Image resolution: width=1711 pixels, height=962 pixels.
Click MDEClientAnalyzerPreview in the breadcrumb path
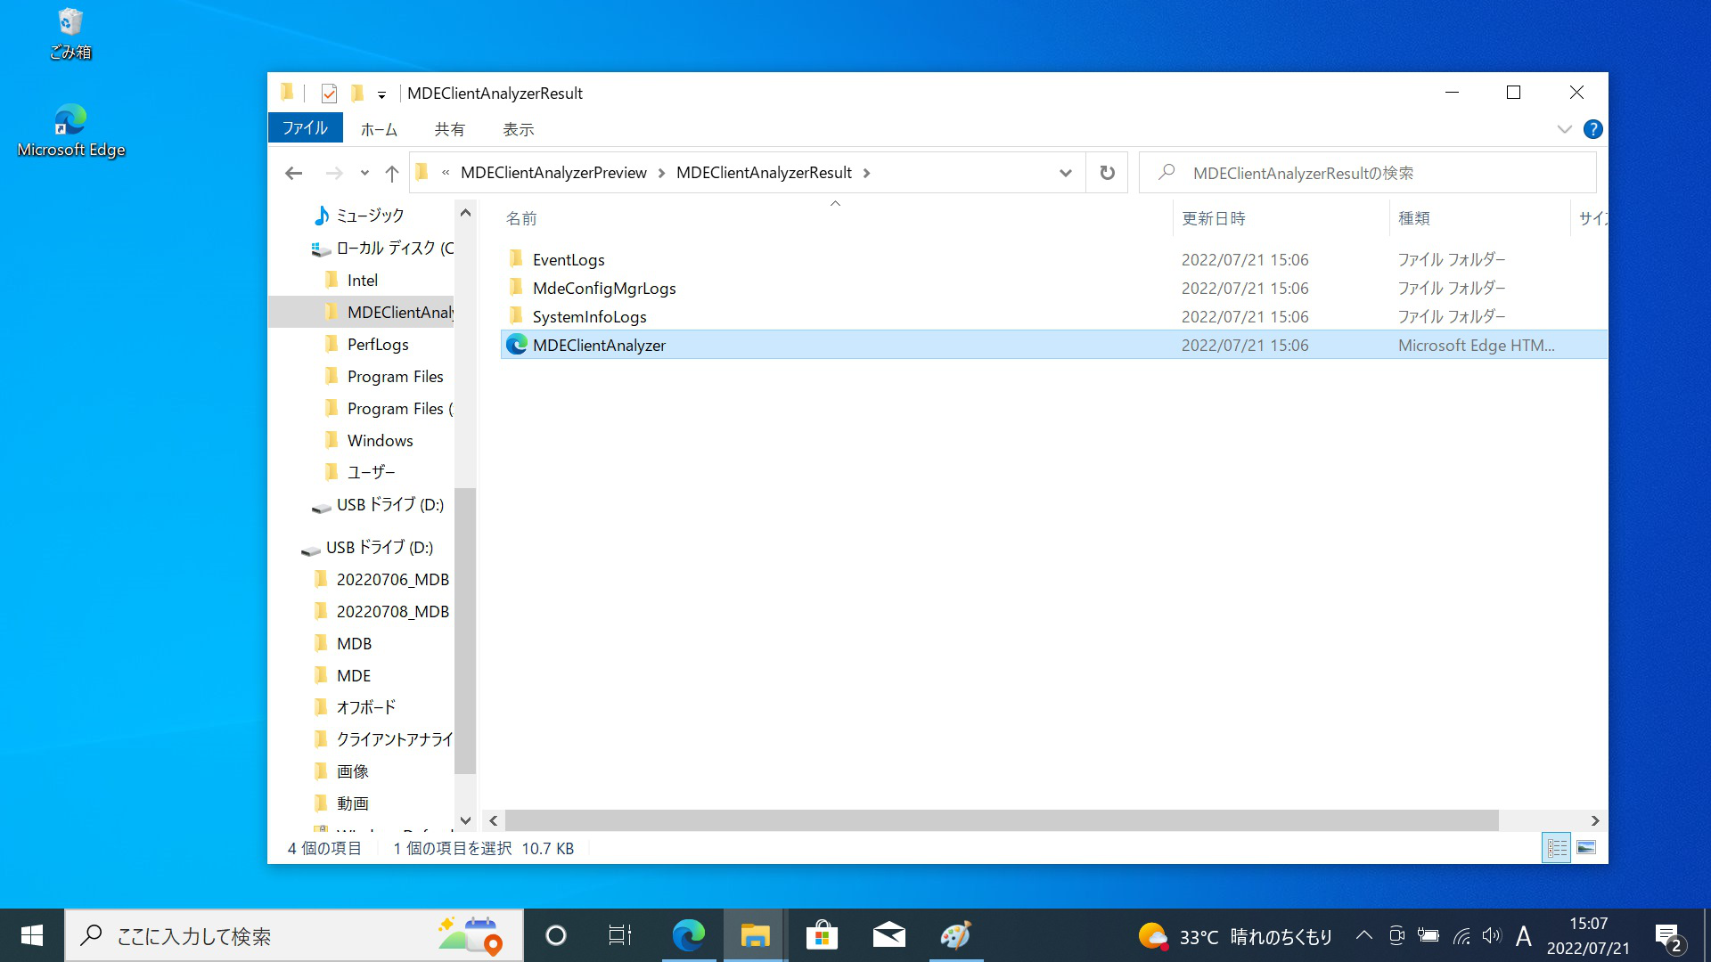pyautogui.click(x=553, y=173)
